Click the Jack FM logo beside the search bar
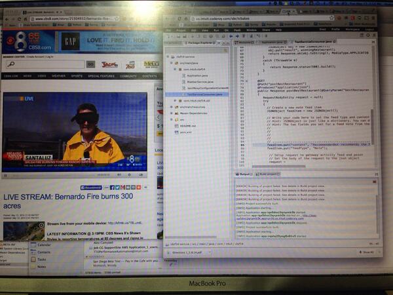Screen dimensions: 393x295 pos(109,65)
